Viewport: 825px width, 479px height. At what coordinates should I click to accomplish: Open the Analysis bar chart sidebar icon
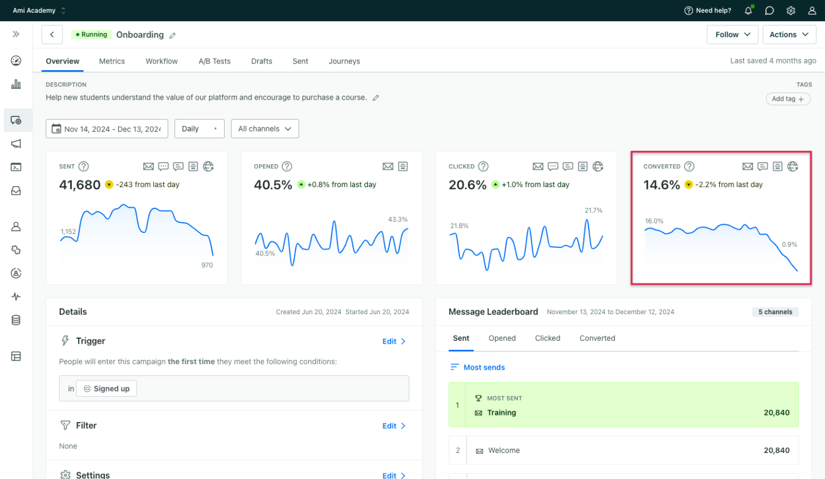pyautogui.click(x=16, y=84)
